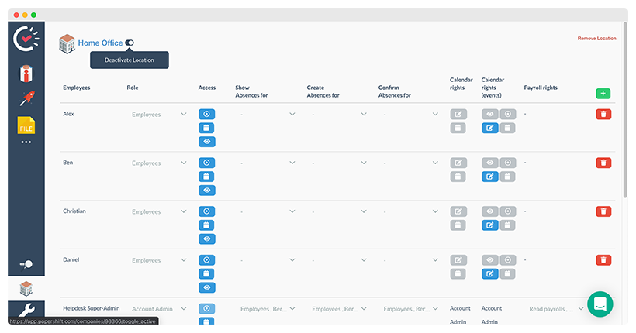Open the wrench settings sidebar icon
Image resolution: width=636 pixels, height=333 pixels.
[x=26, y=310]
